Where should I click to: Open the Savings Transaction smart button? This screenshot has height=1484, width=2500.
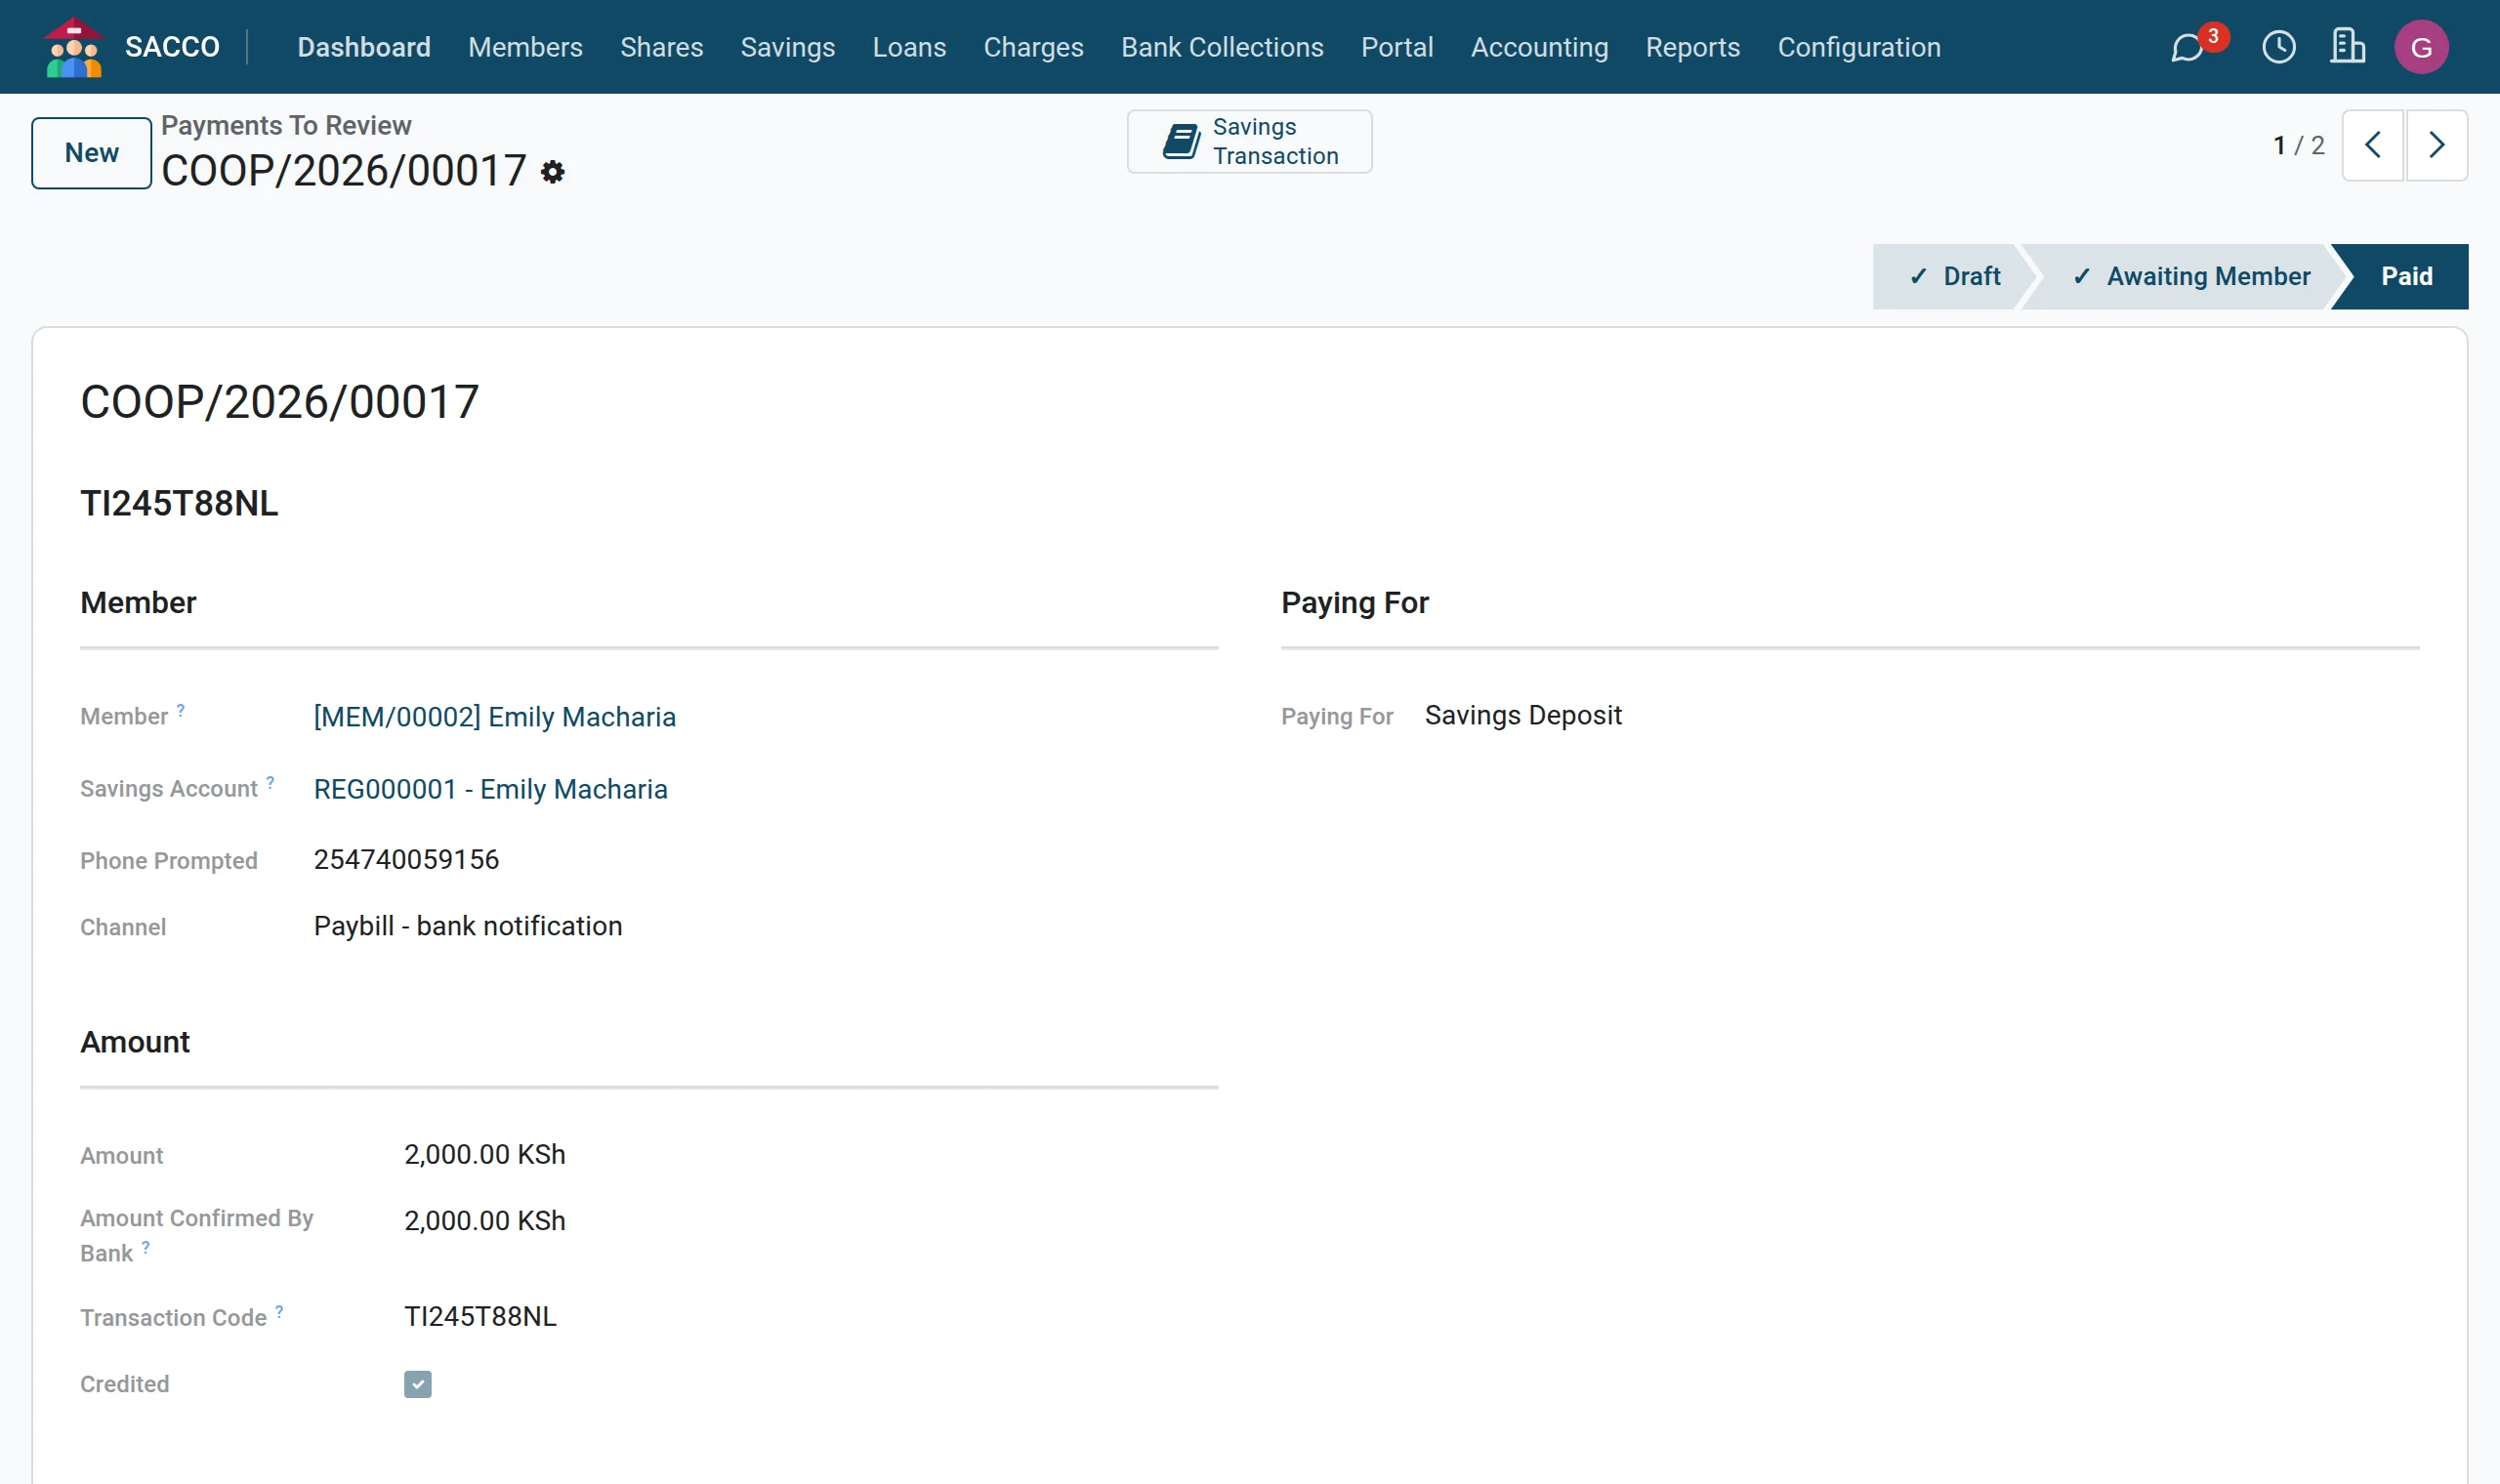pos(1250,142)
